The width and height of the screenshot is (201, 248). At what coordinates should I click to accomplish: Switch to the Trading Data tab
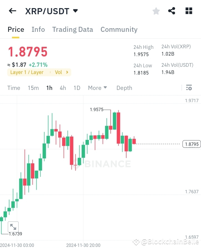[73, 29]
